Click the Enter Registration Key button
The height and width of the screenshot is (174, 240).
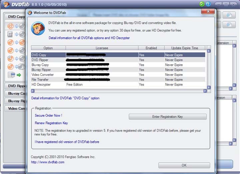tap(168, 117)
